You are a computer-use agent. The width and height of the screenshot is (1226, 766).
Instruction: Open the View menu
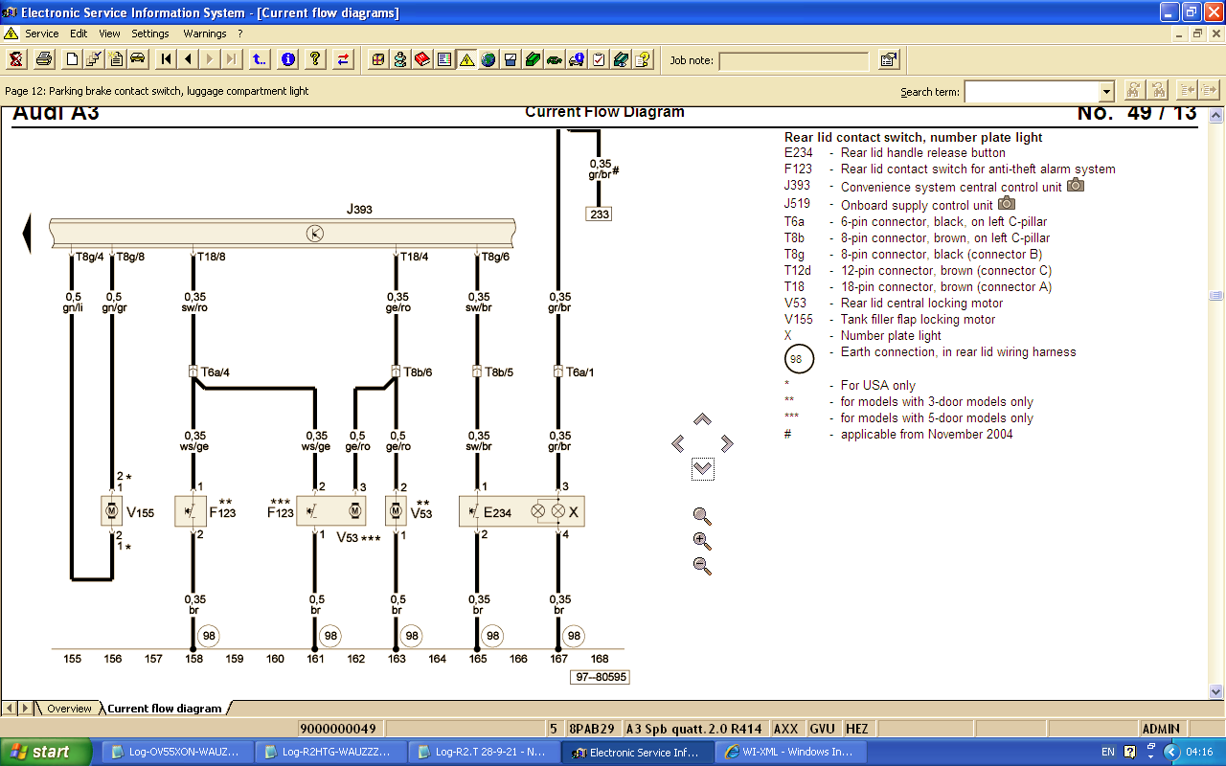109,34
